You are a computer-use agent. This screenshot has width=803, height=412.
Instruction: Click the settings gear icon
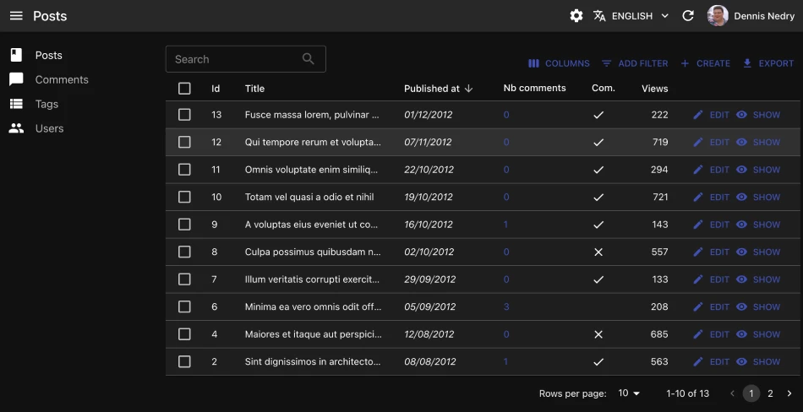576,16
